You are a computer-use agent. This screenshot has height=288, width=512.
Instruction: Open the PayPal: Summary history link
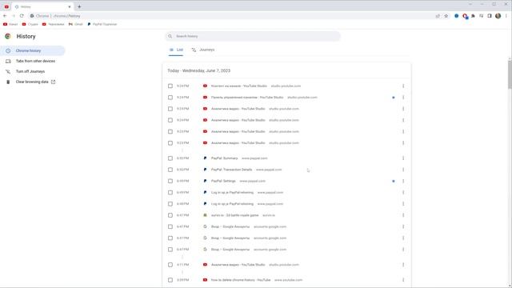click(x=224, y=158)
